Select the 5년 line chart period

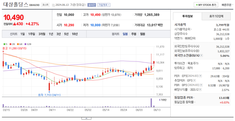(66, 34)
